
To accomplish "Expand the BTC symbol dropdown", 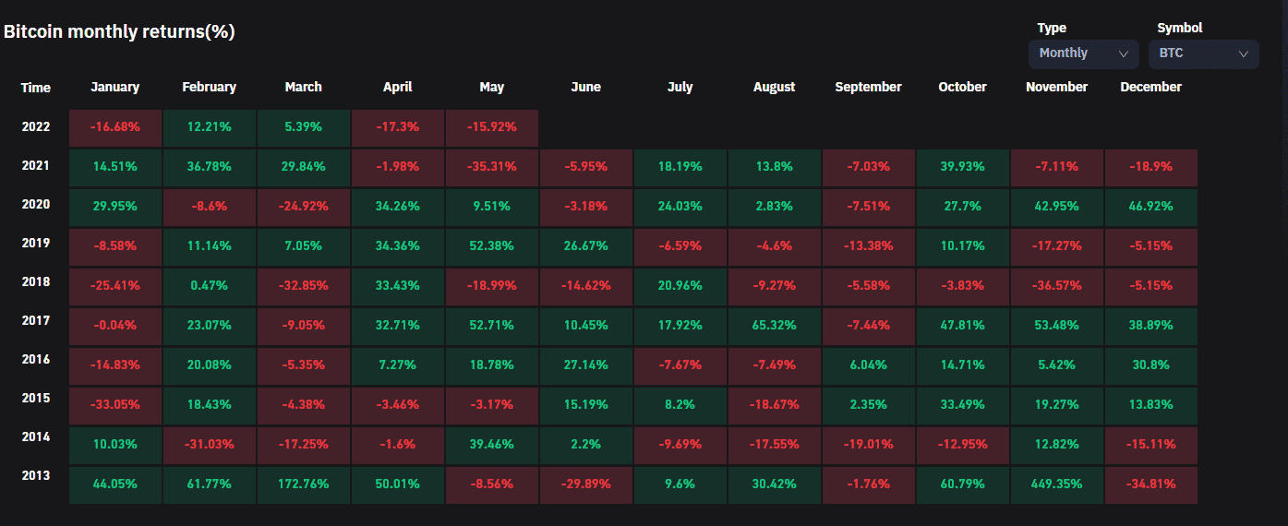I will pyautogui.click(x=1202, y=54).
